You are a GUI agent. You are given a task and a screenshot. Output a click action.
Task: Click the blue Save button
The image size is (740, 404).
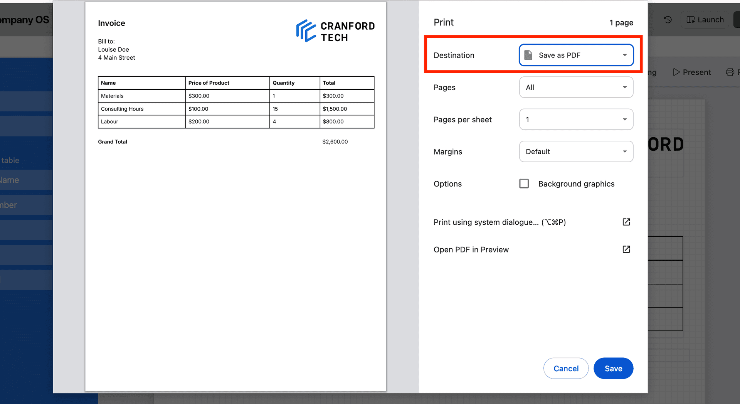pyautogui.click(x=613, y=368)
